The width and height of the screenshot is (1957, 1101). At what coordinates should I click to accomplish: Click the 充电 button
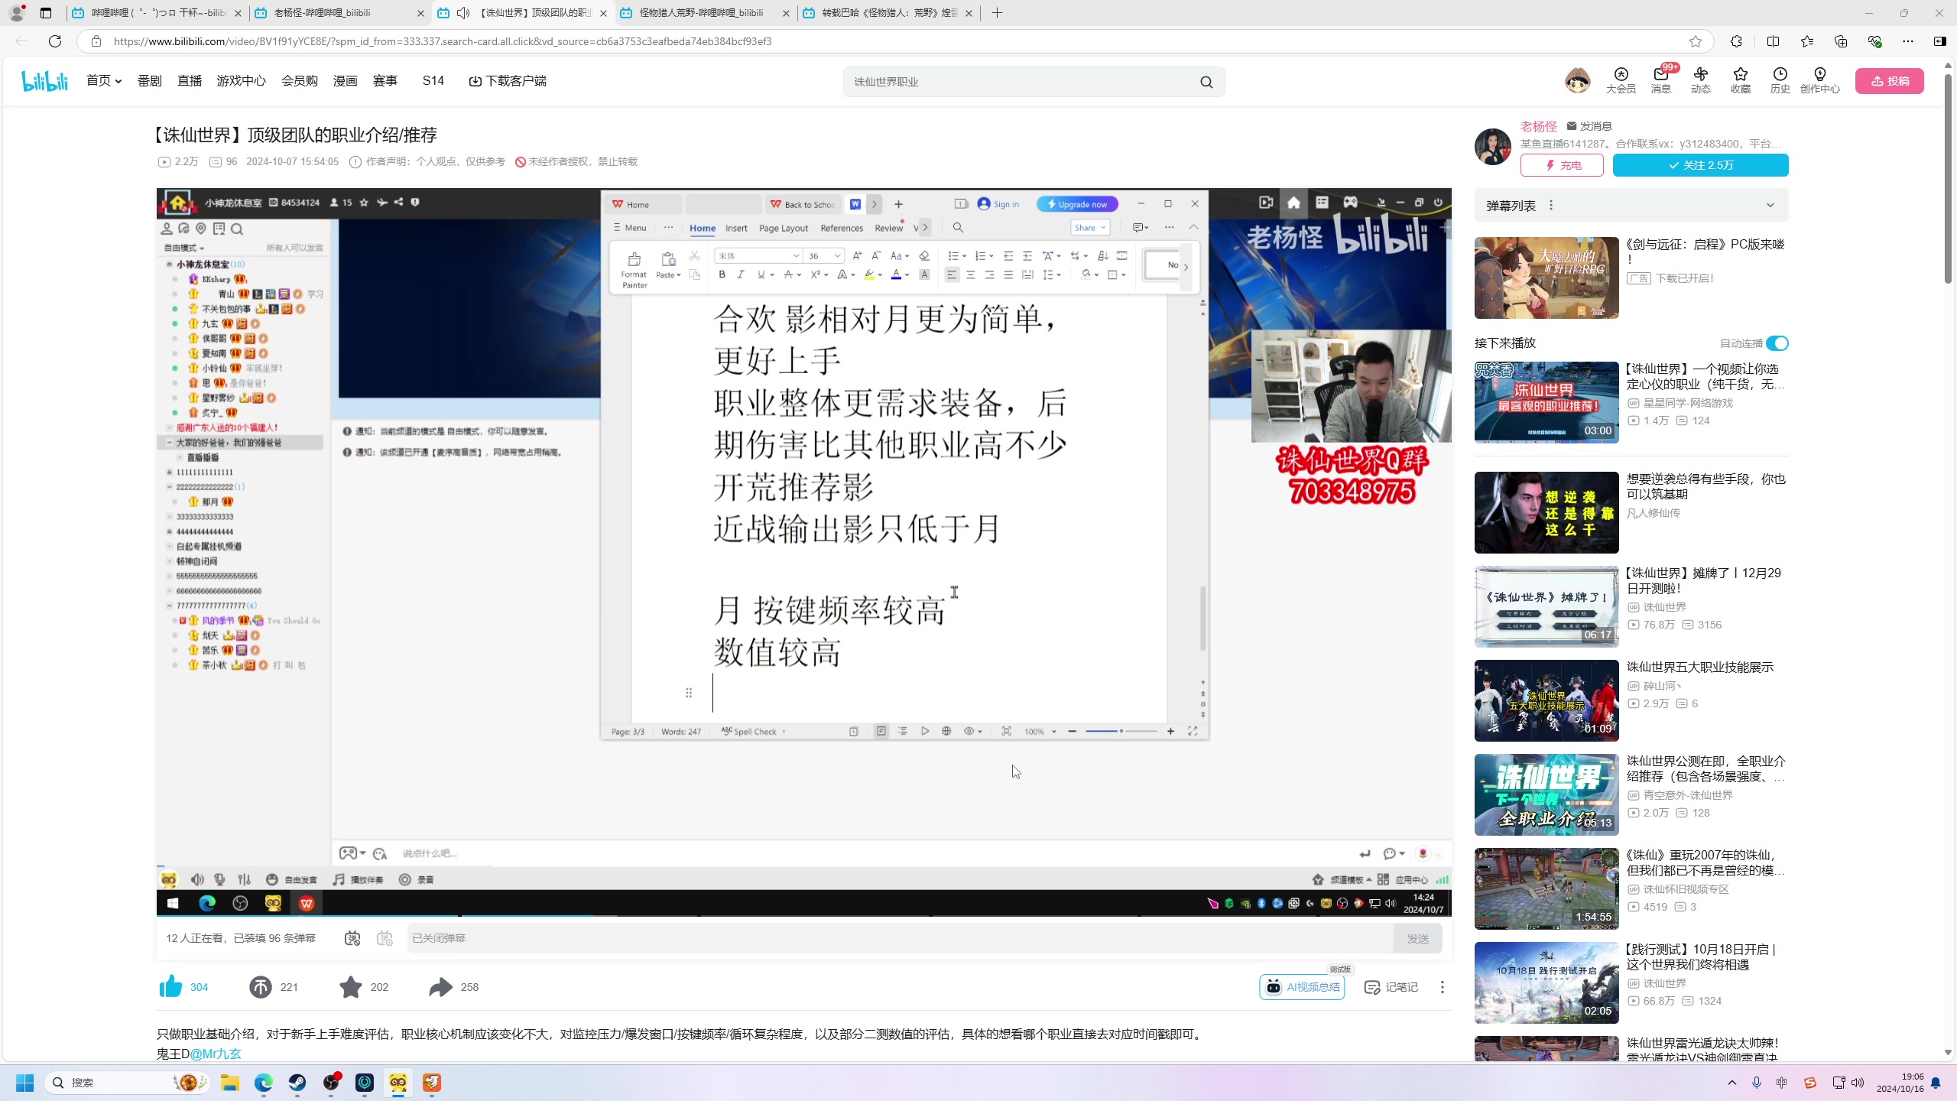pos(1562,165)
